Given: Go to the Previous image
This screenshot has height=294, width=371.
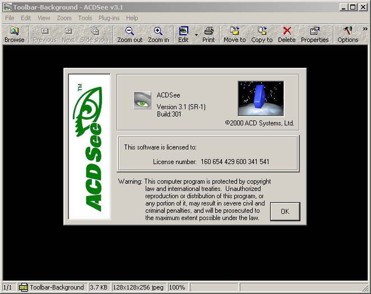Looking at the screenshot, I should (45, 35).
